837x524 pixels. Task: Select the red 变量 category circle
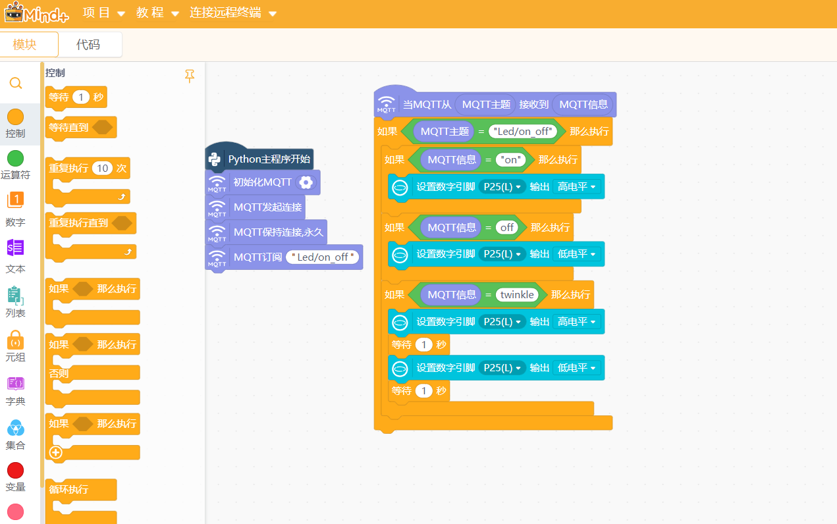(15, 470)
